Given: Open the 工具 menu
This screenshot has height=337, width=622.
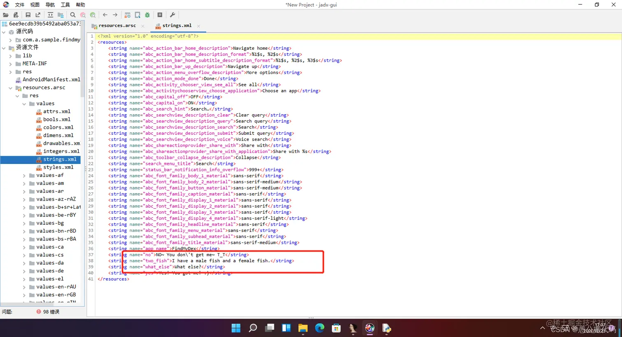Looking at the screenshot, I should (65, 5).
